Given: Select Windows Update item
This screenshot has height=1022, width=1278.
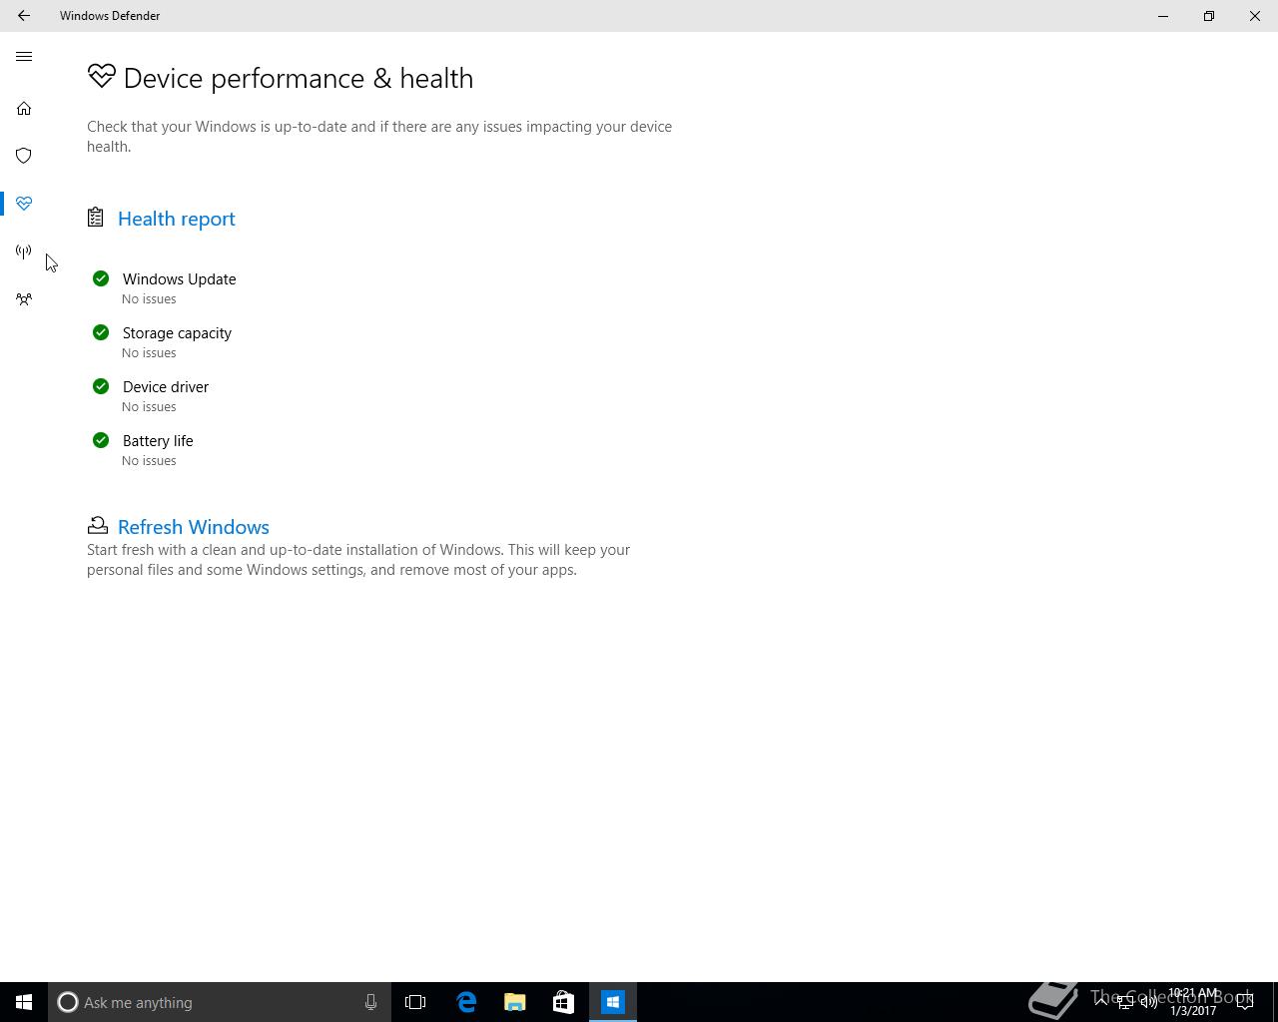Looking at the screenshot, I should 180,279.
